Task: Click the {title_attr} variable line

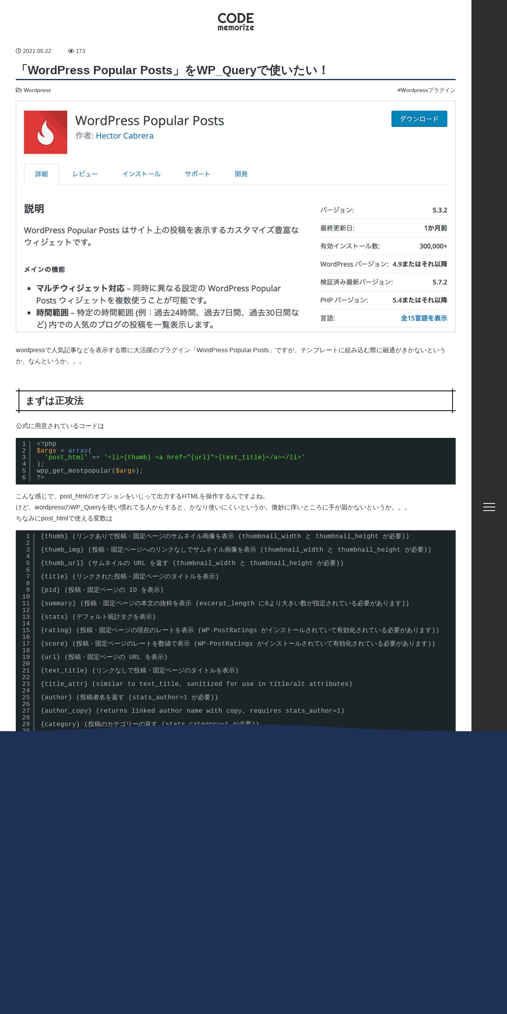Action: [197, 684]
